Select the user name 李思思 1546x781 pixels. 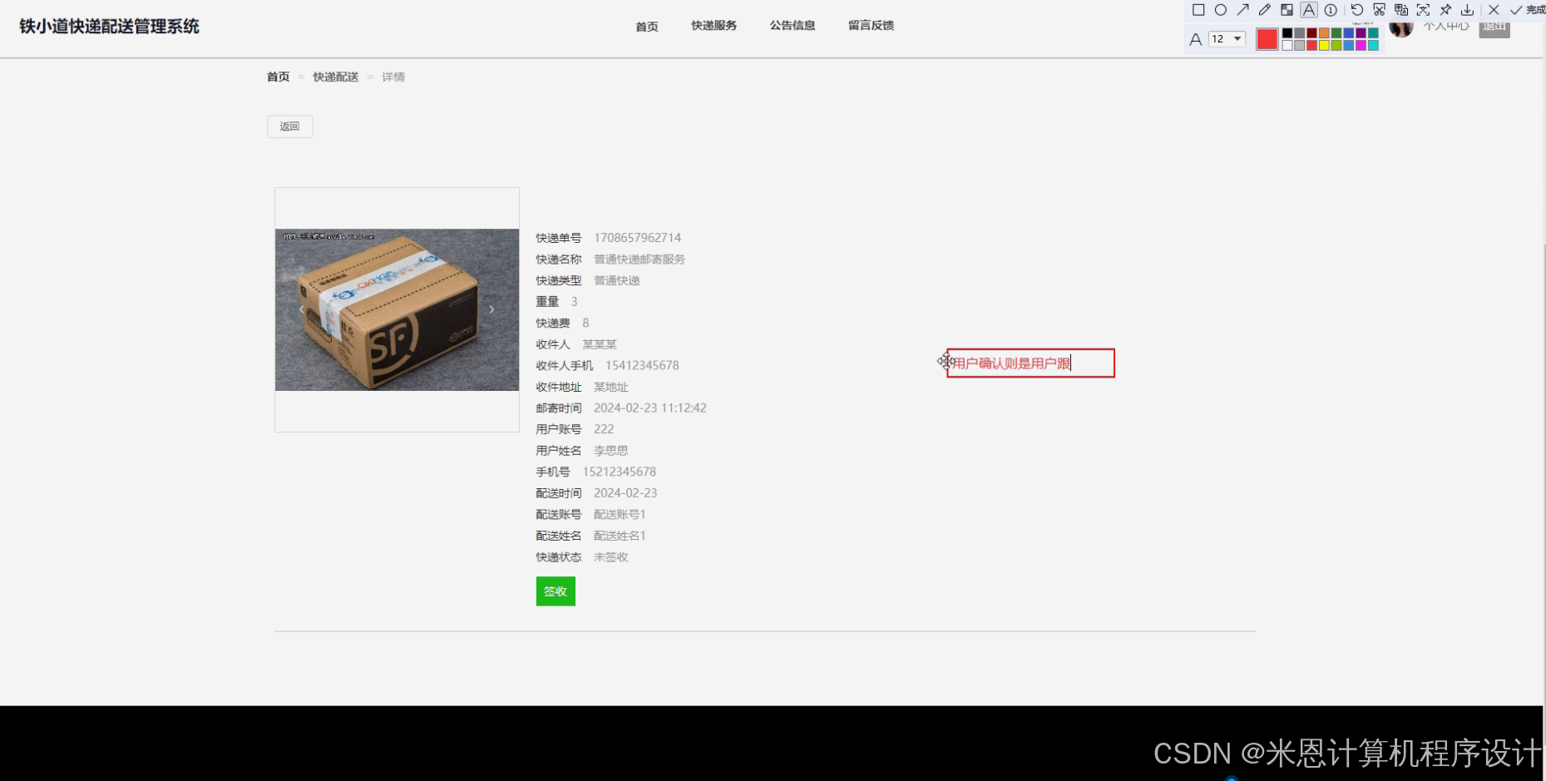pyautogui.click(x=610, y=451)
